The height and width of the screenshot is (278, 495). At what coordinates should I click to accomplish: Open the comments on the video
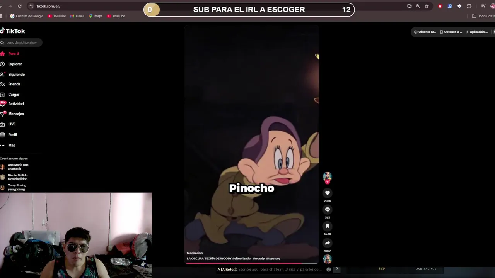pyautogui.click(x=328, y=209)
